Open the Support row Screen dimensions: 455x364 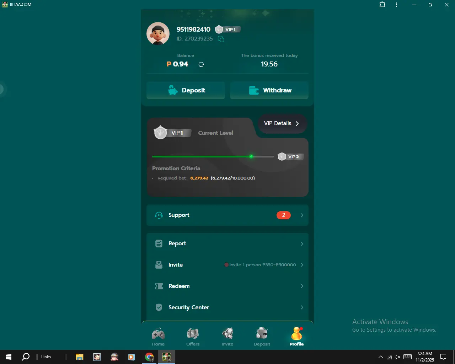pos(227,215)
